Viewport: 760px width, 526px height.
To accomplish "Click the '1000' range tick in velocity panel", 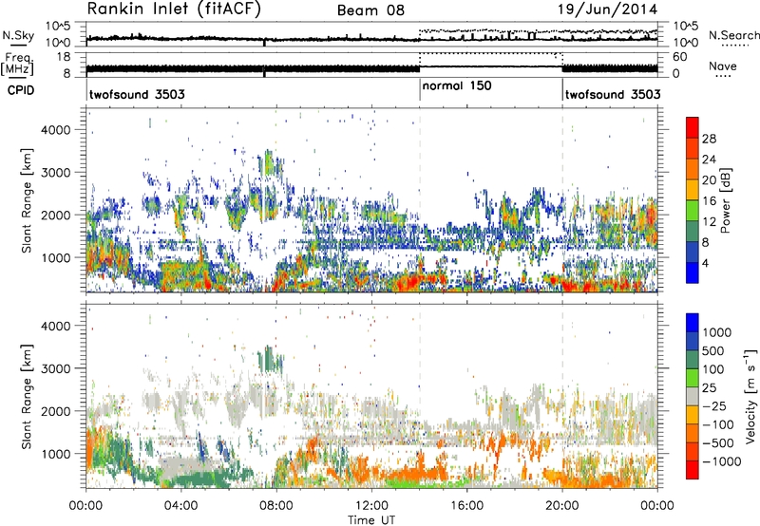I will coord(55,454).
